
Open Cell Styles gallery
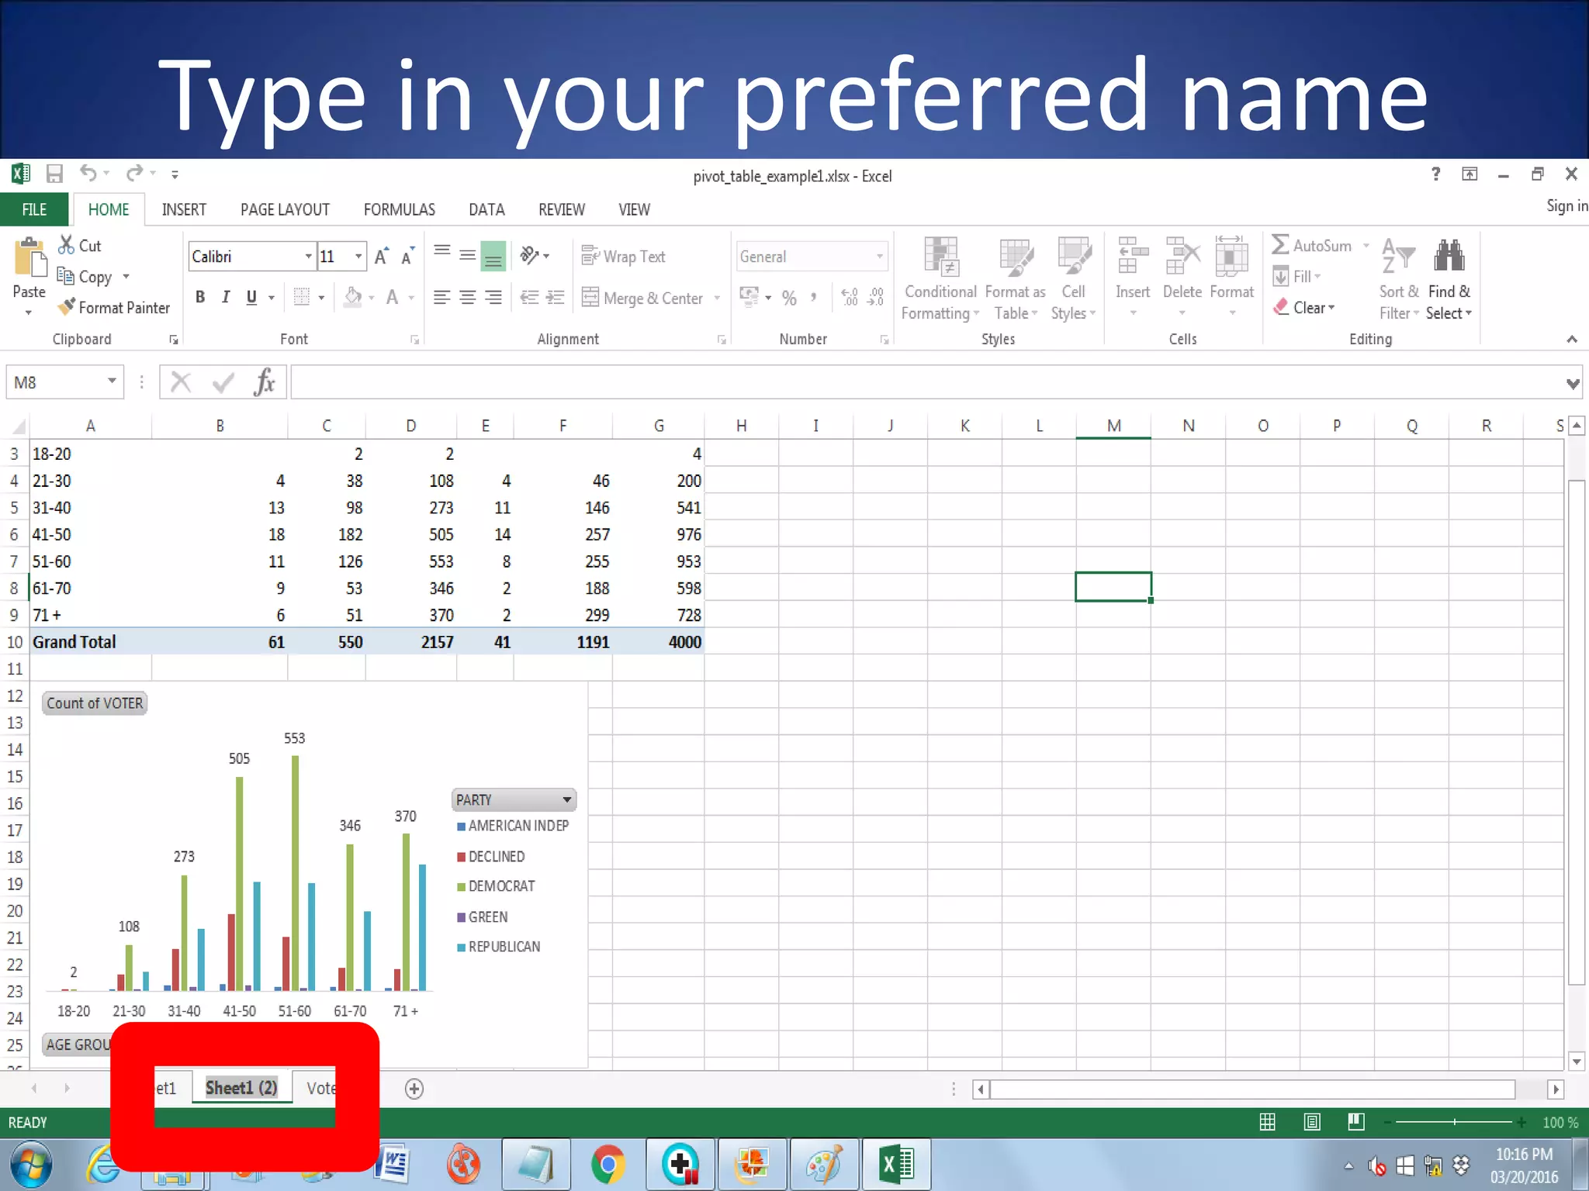tap(1074, 279)
